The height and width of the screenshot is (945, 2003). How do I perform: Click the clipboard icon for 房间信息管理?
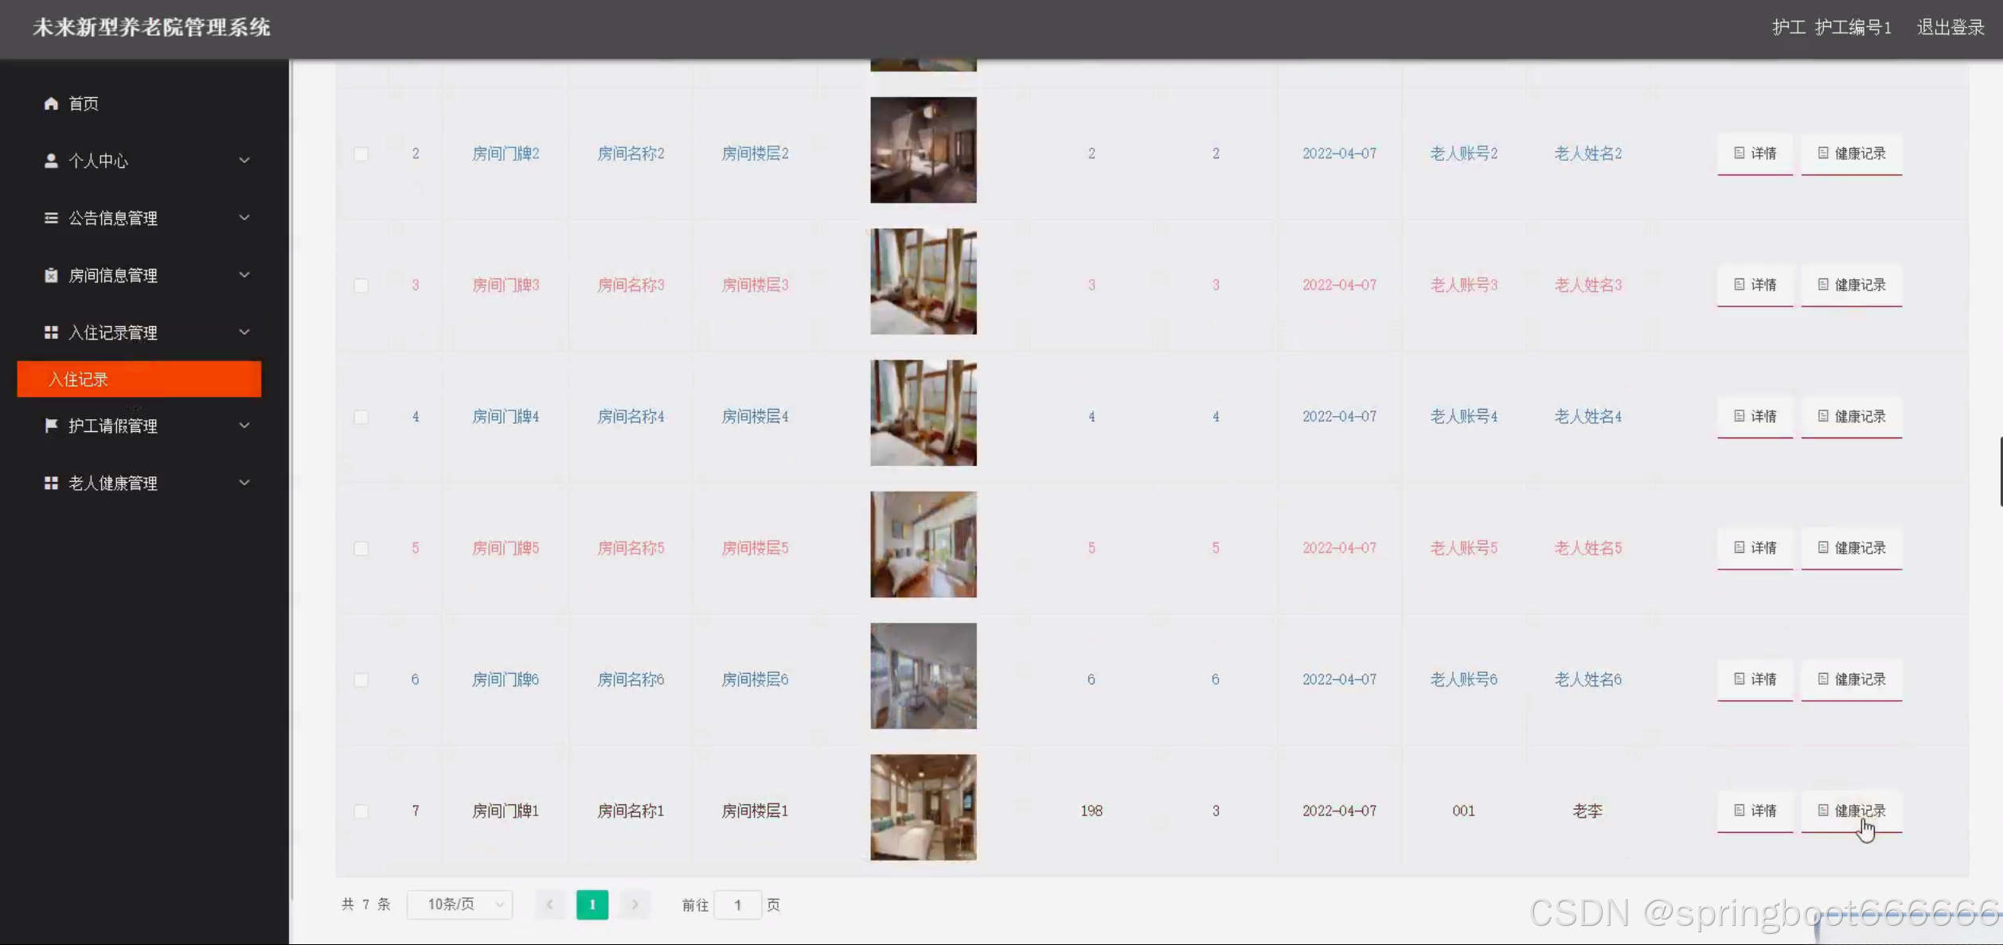pyautogui.click(x=51, y=275)
